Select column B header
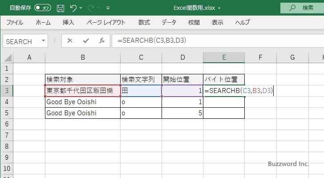 [x=83, y=57]
